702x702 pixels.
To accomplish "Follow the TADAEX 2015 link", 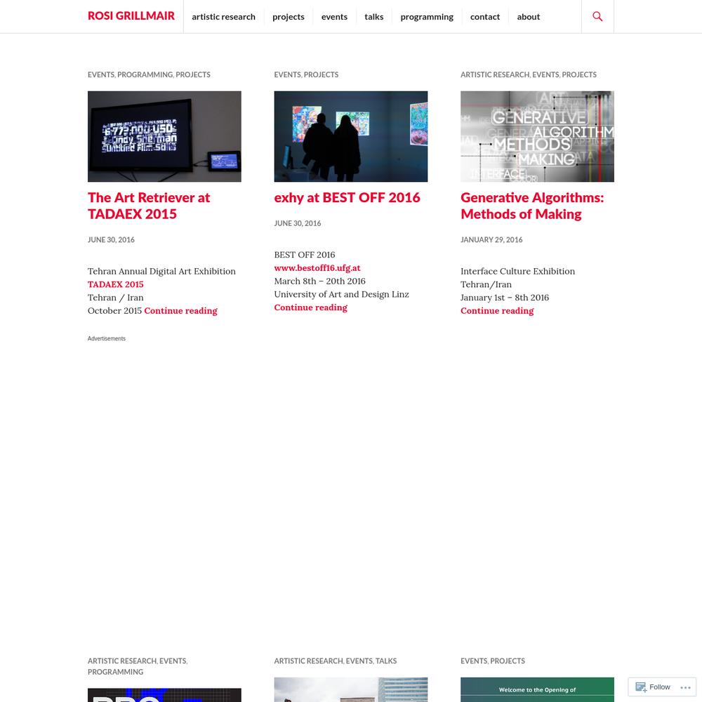I will click(x=116, y=284).
